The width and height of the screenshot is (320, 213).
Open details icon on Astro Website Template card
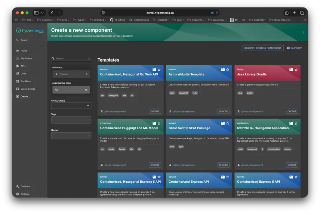(x=223, y=70)
